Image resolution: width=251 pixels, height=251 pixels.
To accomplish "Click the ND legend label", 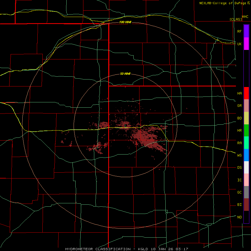I will coord(239,217).
